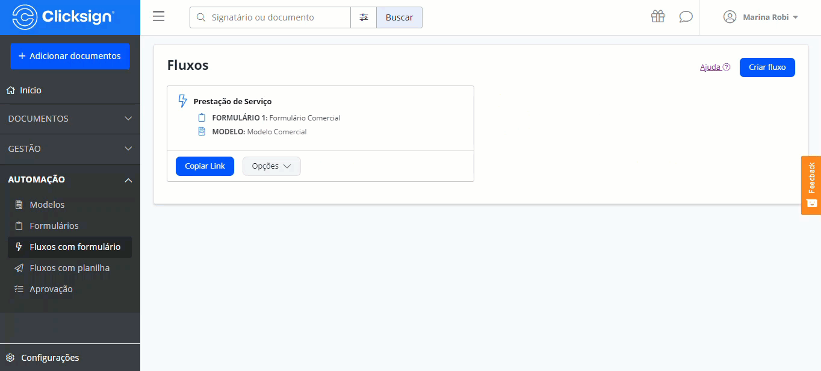This screenshot has height=371, width=821.
Task: Open Marina Robi account dropdown
Action: [761, 17]
